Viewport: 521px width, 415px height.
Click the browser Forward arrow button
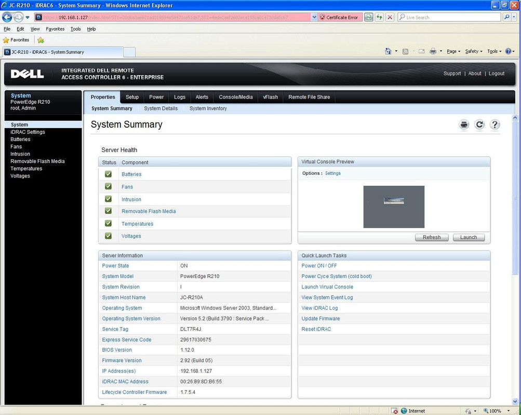click(18, 17)
